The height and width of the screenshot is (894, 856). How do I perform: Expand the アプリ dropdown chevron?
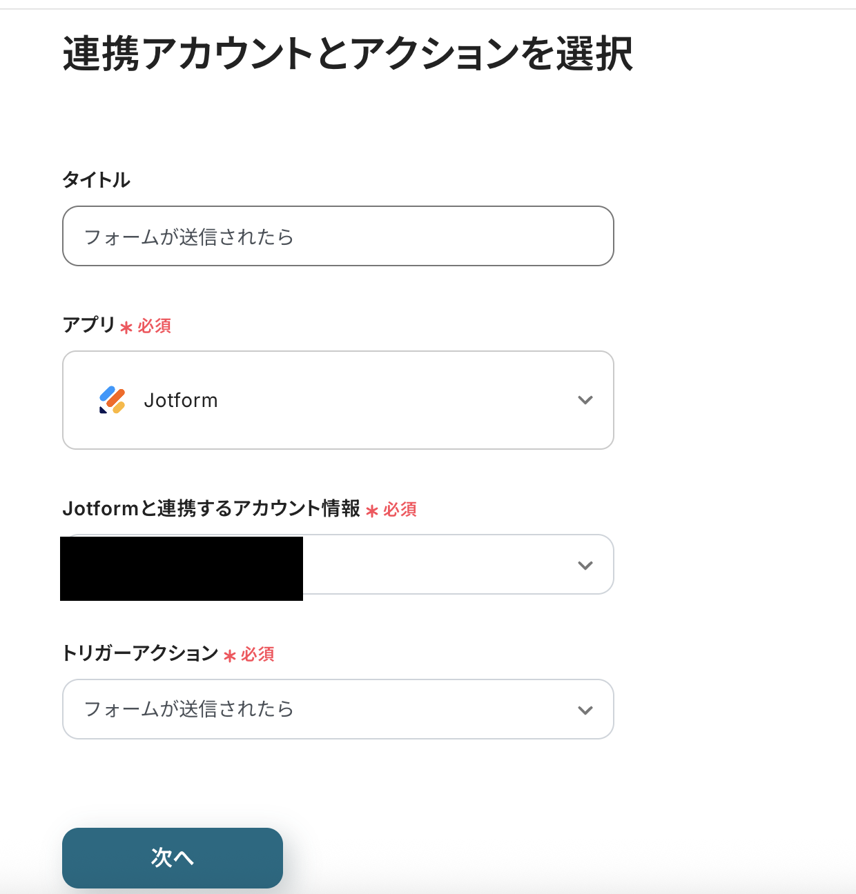click(585, 400)
